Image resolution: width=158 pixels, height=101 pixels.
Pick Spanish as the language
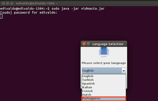(104, 84)
